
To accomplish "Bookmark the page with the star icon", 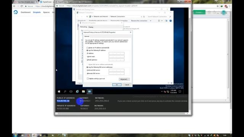I will [218, 6].
